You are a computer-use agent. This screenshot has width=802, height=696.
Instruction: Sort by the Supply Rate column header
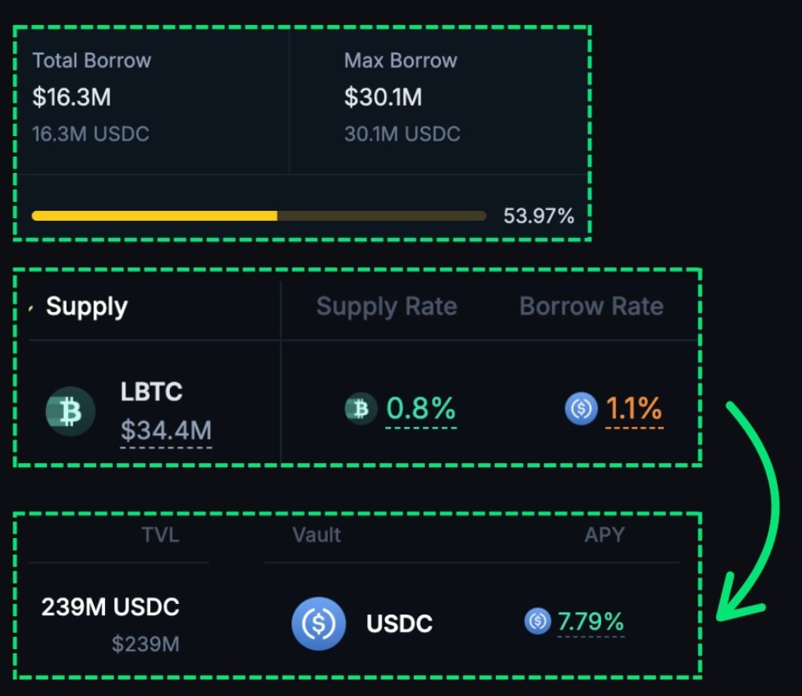coord(387,307)
